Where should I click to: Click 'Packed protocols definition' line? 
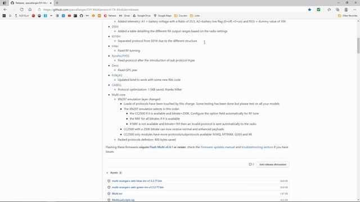[x=146, y=140]
